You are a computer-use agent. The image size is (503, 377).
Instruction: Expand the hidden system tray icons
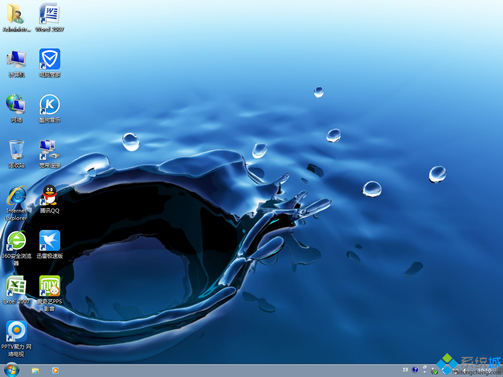[x=424, y=372]
